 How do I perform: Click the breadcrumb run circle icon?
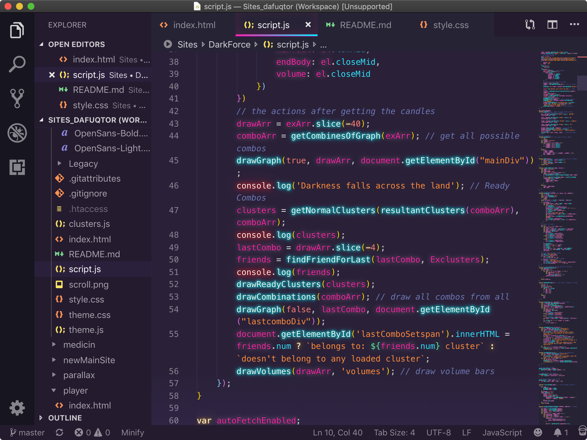[x=168, y=44]
